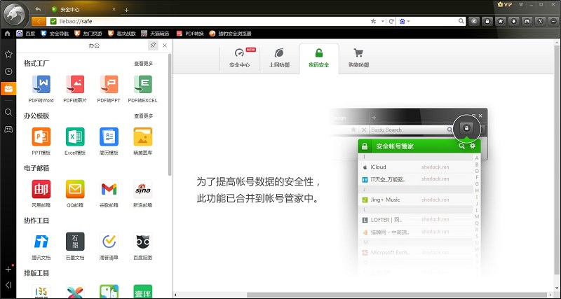Open 滴答清单 task list tool

109,246
